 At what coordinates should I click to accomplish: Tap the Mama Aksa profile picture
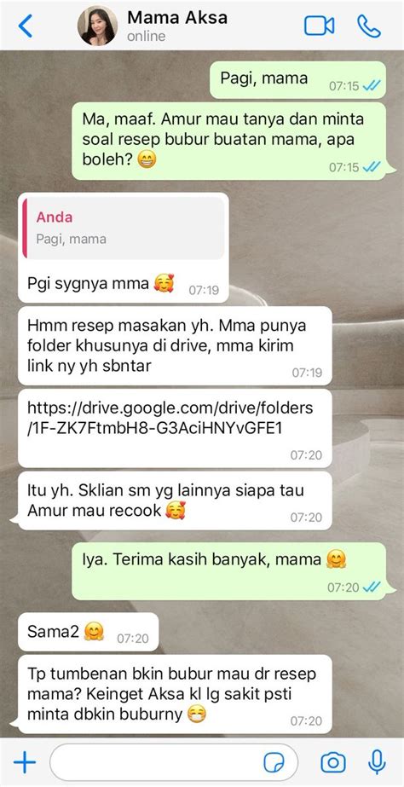click(x=97, y=26)
